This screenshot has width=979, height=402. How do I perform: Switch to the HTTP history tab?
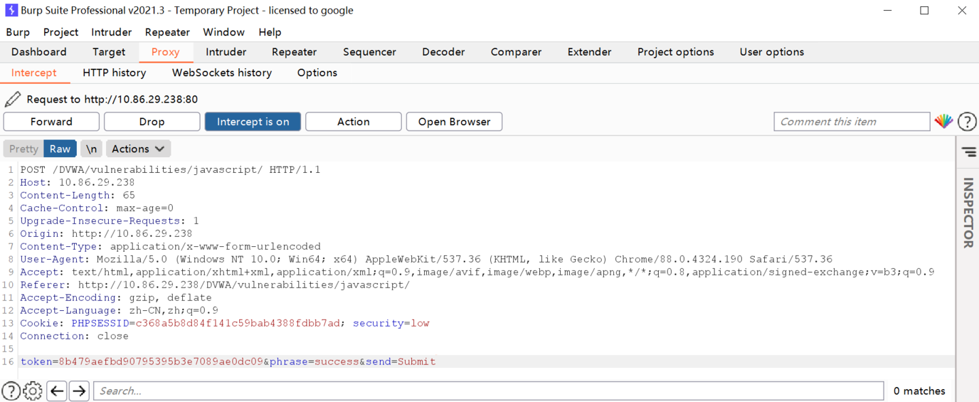point(114,73)
